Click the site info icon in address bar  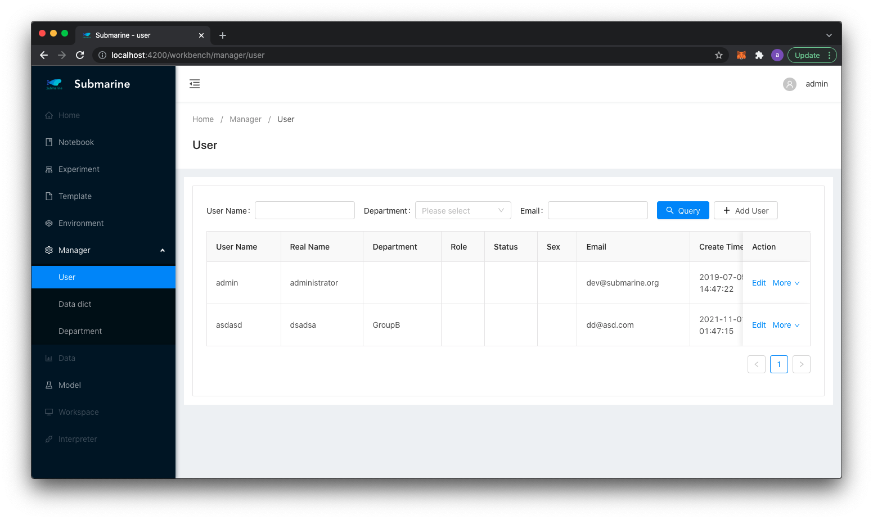[102, 55]
